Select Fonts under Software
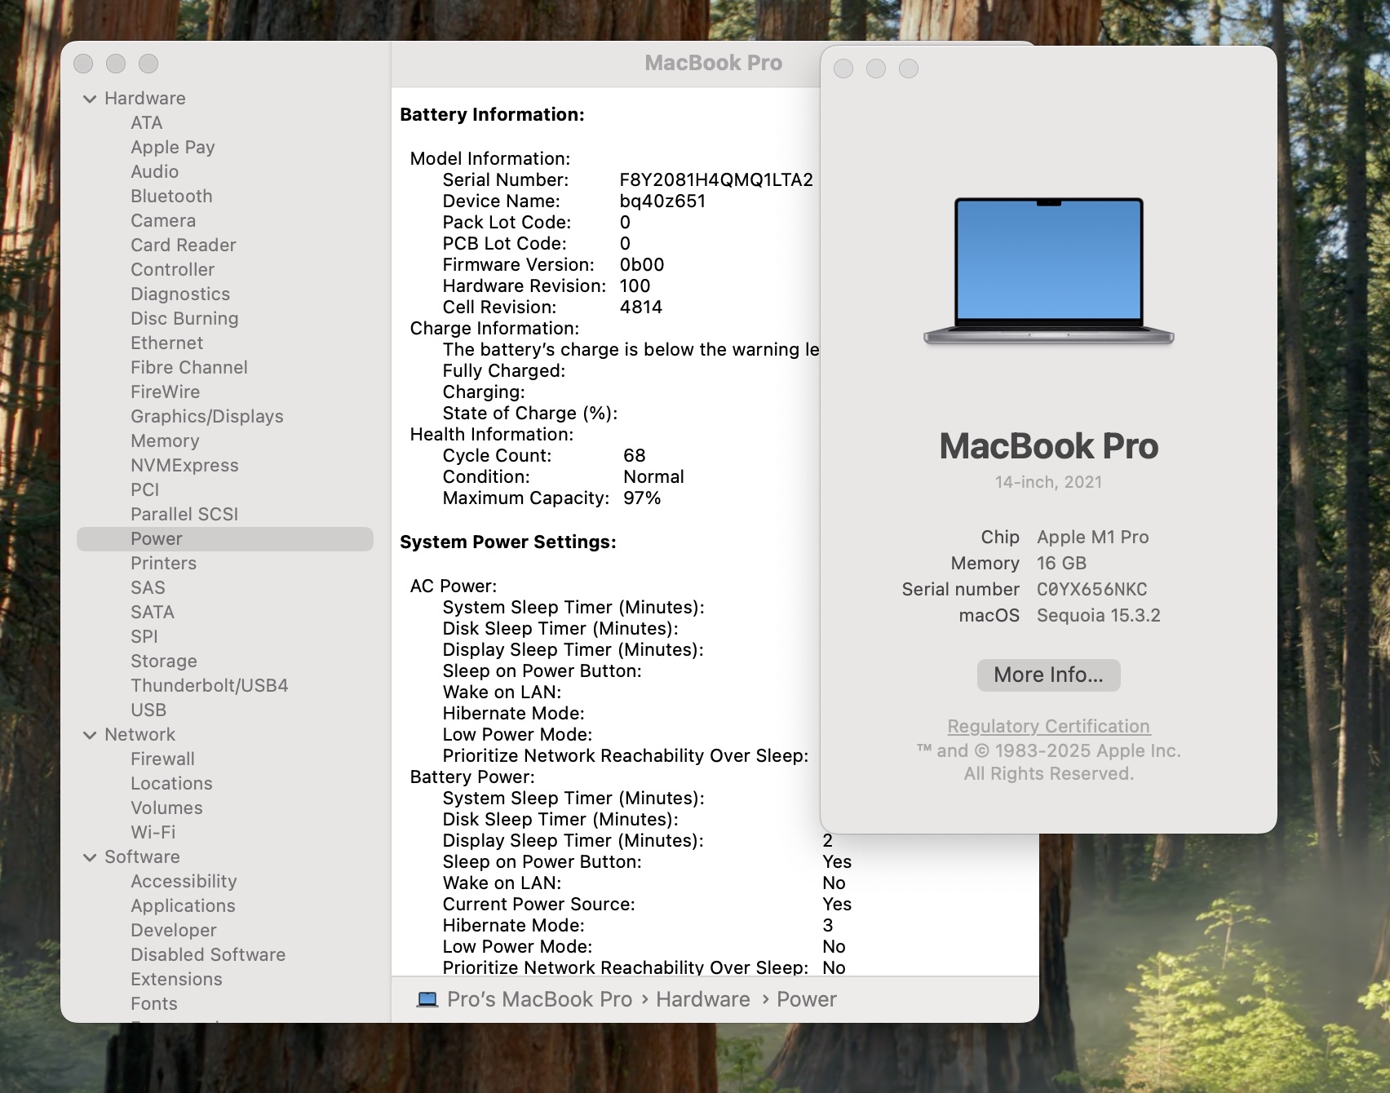 click(x=154, y=1004)
